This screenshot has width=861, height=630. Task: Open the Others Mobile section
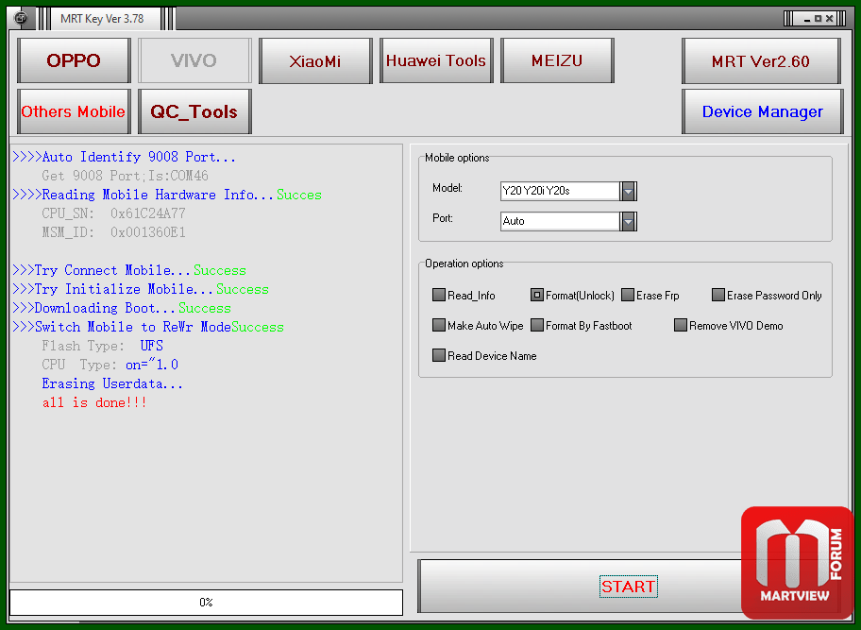(74, 111)
